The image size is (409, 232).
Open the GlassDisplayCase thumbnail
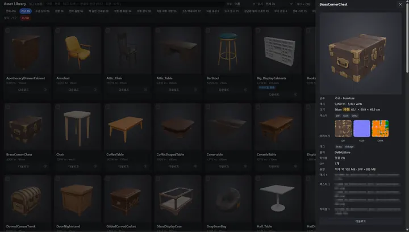point(178,199)
